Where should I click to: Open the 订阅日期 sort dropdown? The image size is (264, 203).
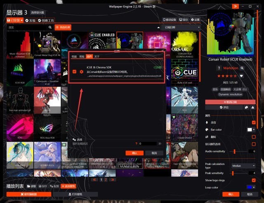pyautogui.click(x=181, y=27)
